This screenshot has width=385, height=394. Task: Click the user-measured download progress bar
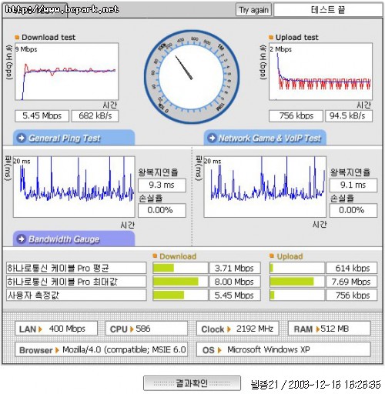point(180,295)
